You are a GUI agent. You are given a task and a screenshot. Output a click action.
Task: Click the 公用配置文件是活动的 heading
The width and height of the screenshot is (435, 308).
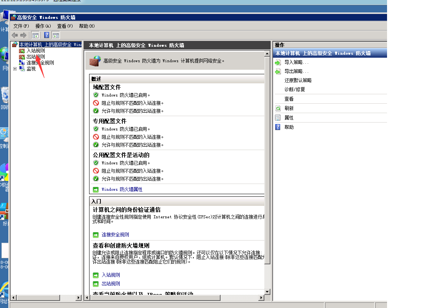121,155
